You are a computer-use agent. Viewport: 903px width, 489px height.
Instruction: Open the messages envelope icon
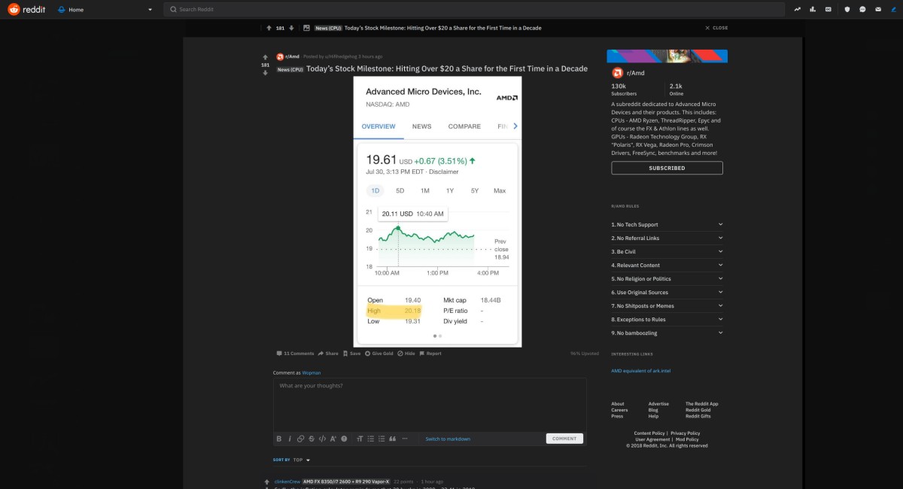coord(878,10)
